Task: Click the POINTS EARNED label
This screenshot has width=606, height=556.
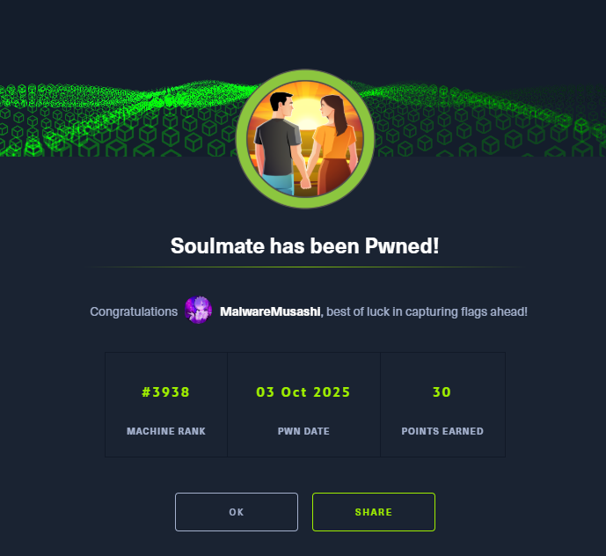Action: point(442,431)
